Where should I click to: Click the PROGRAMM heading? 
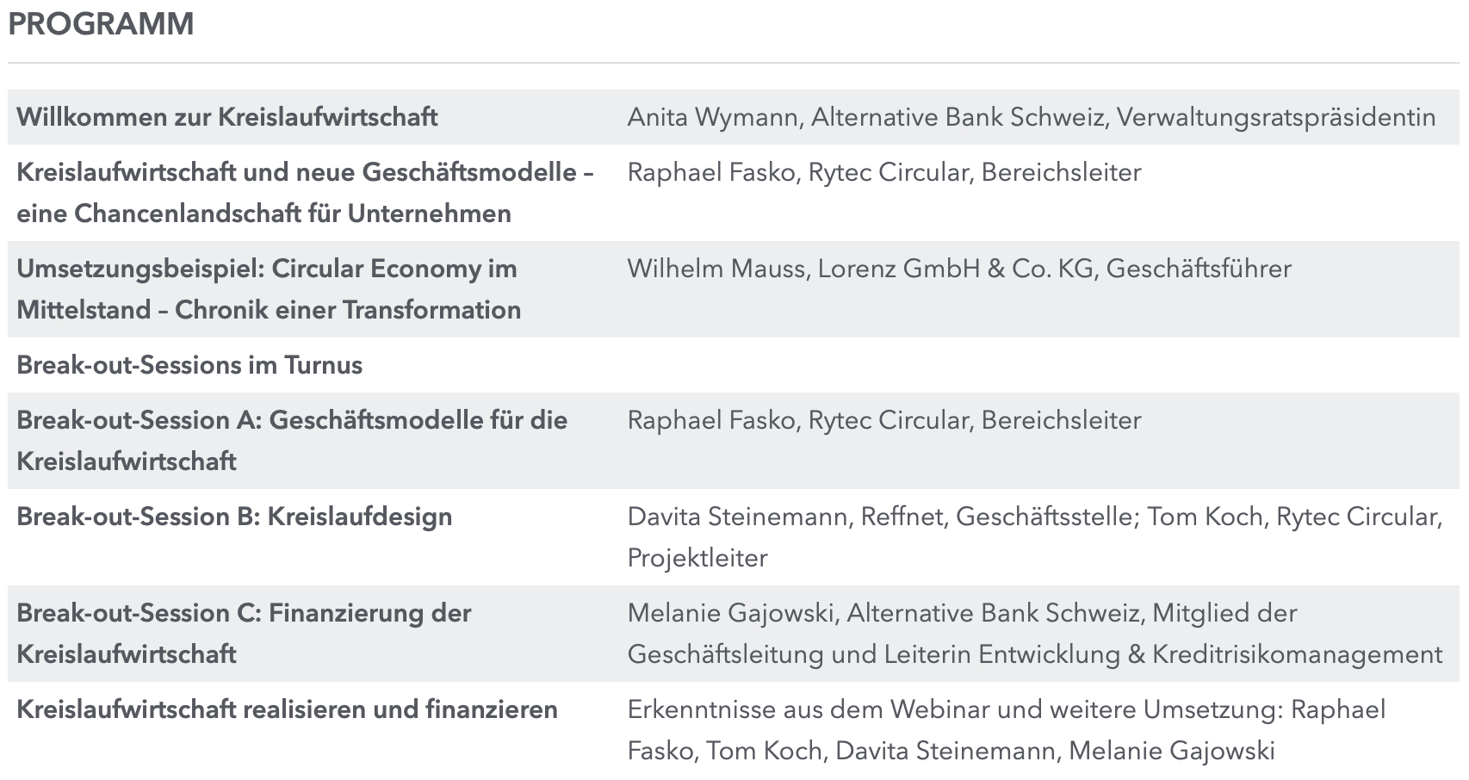click(101, 24)
